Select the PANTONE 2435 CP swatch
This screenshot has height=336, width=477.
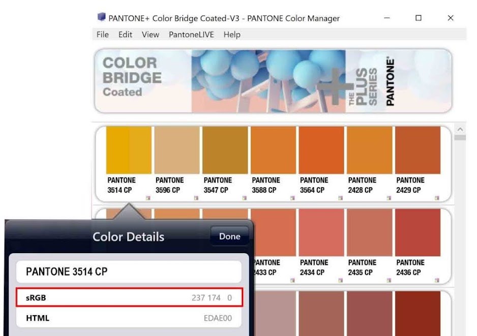[370, 232]
